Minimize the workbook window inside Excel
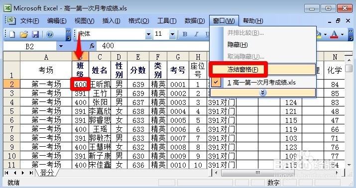The width and height of the screenshot is (356, 188). coord(330,22)
